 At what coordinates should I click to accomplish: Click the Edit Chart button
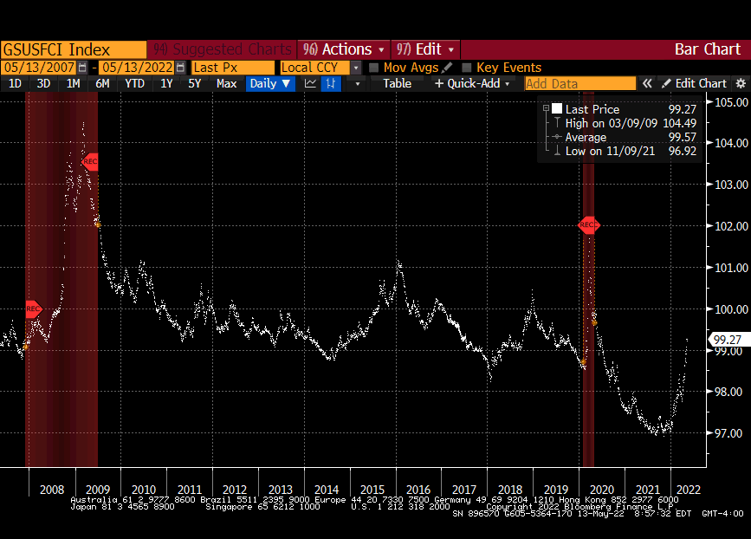coord(694,84)
